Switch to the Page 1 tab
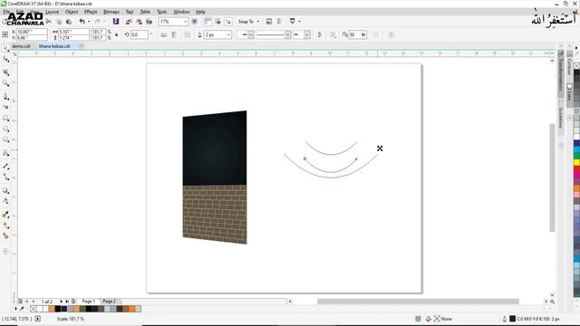Viewport: 580px width, 326px height. point(89,302)
